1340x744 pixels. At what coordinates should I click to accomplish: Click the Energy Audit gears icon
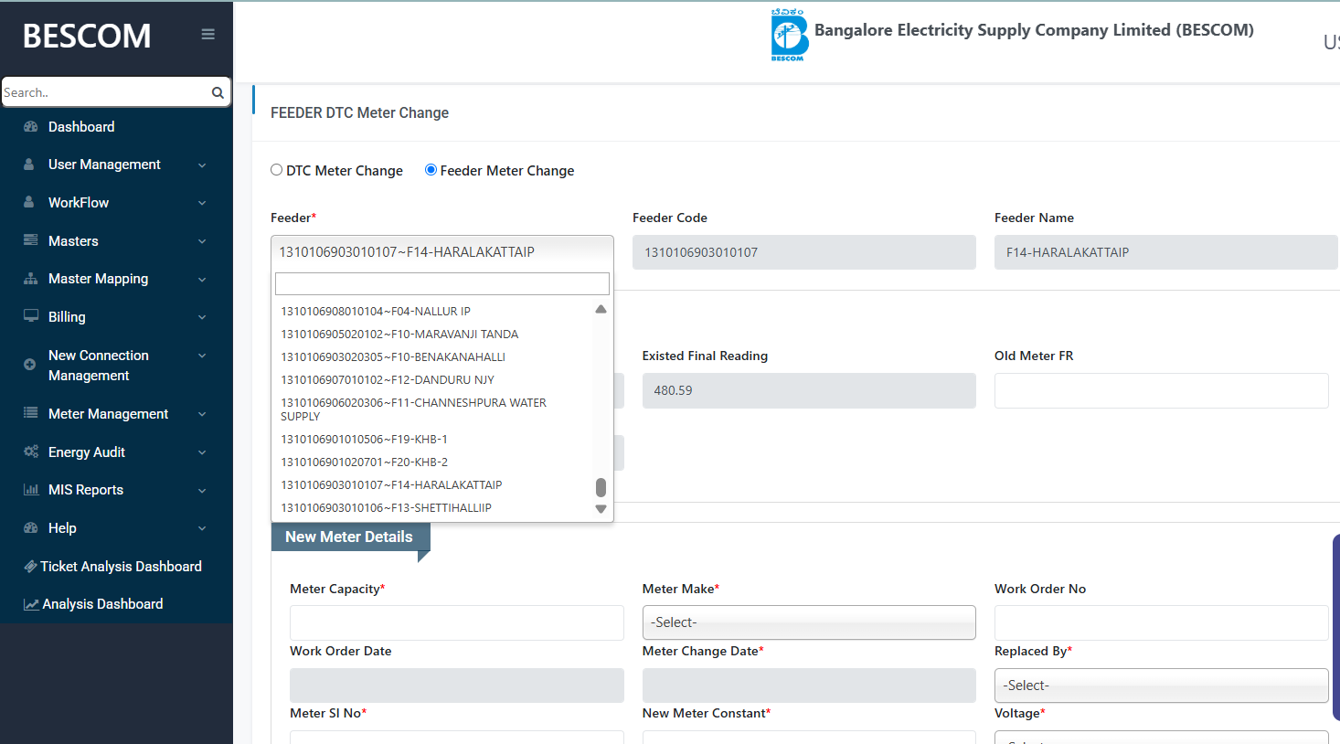[x=30, y=452]
